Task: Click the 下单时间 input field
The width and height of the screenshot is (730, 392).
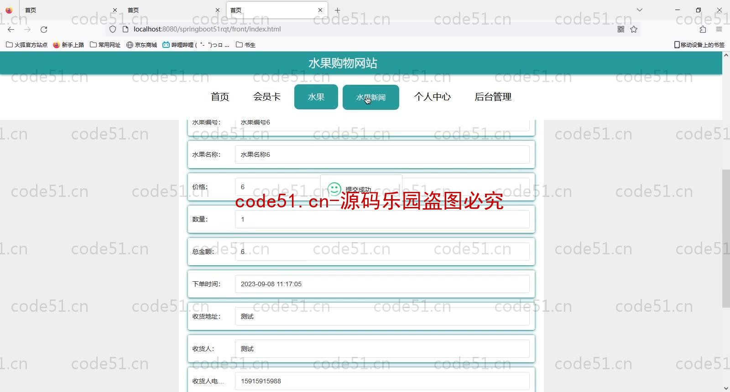Action: coord(382,284)
